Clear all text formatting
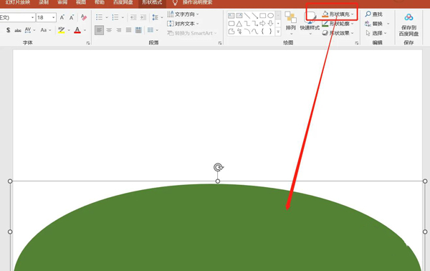Image resolution: width=430 pixels, height=271 pixels. click(84, 17)
